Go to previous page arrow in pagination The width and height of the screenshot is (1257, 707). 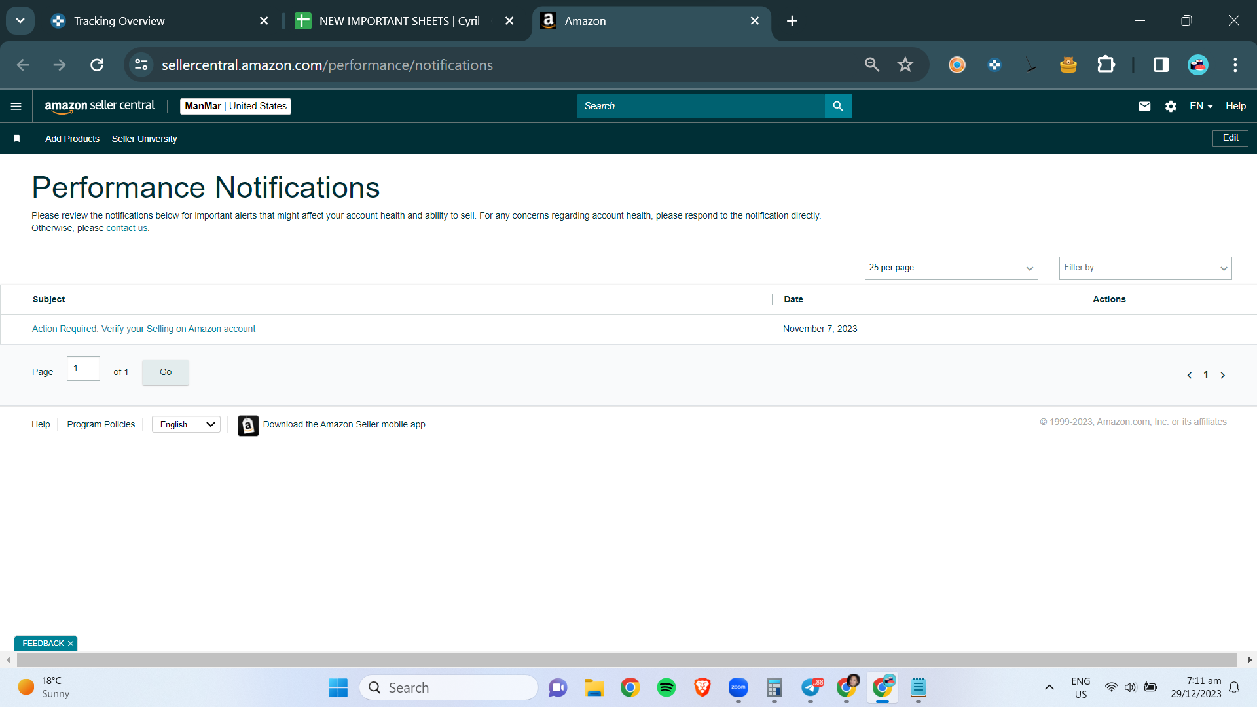1190,375
